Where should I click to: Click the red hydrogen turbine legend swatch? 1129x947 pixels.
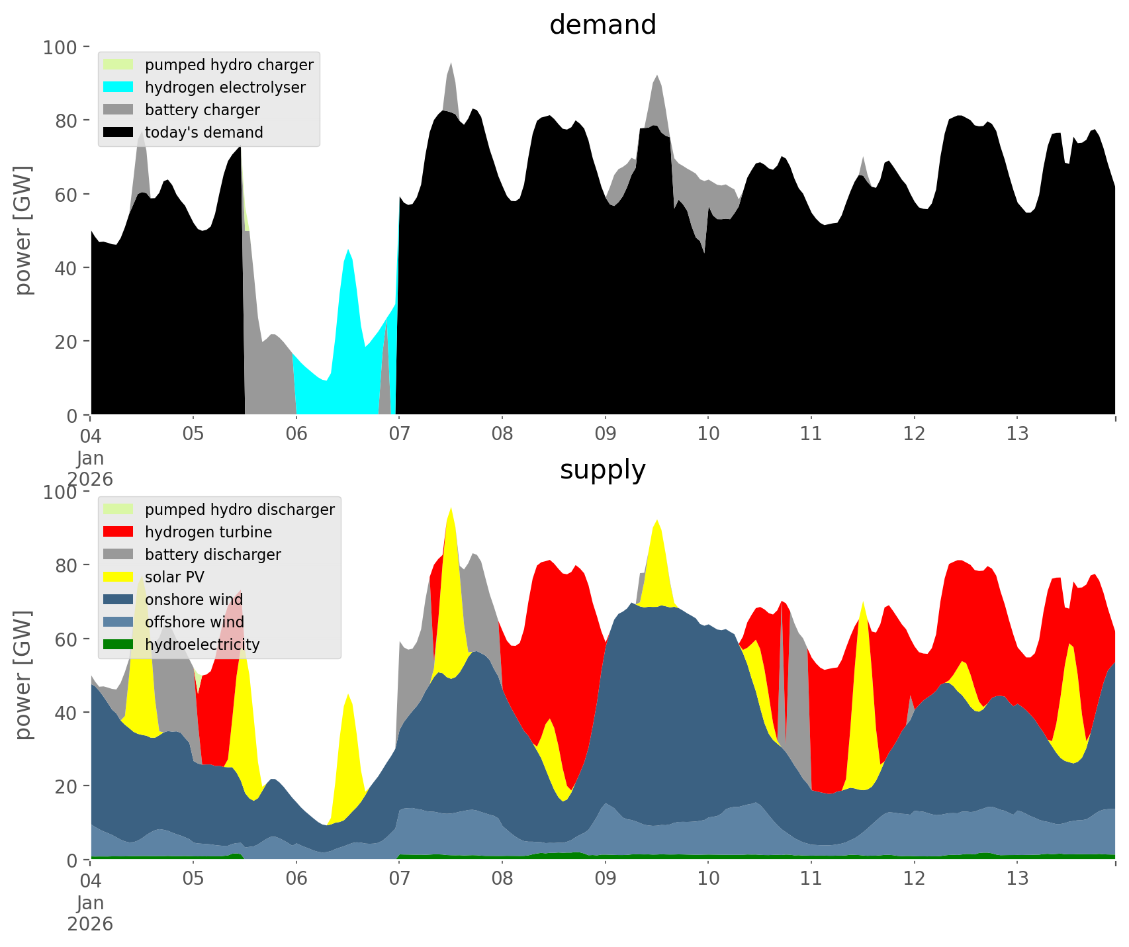pyautogui.click(x=118, y=532)
